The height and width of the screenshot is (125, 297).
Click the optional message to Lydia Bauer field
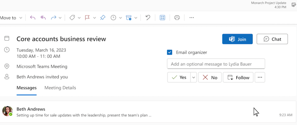pos(216,64)
